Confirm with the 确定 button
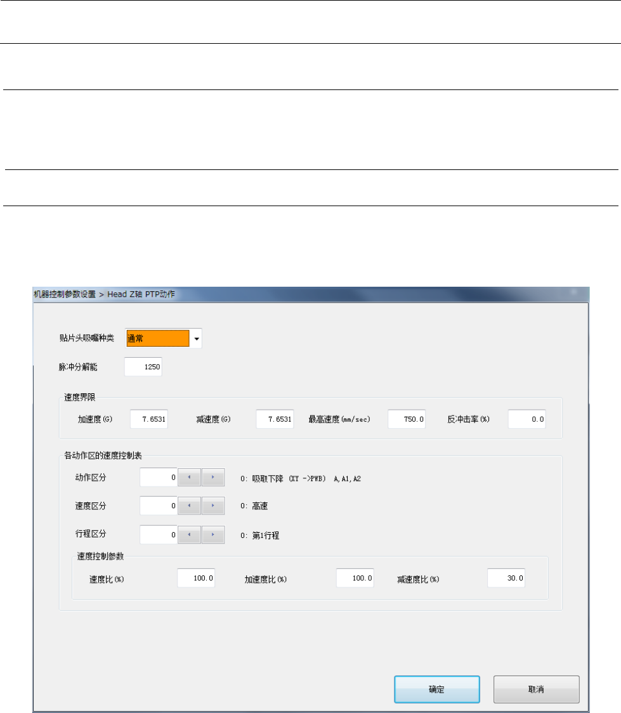 pos(437,690)
